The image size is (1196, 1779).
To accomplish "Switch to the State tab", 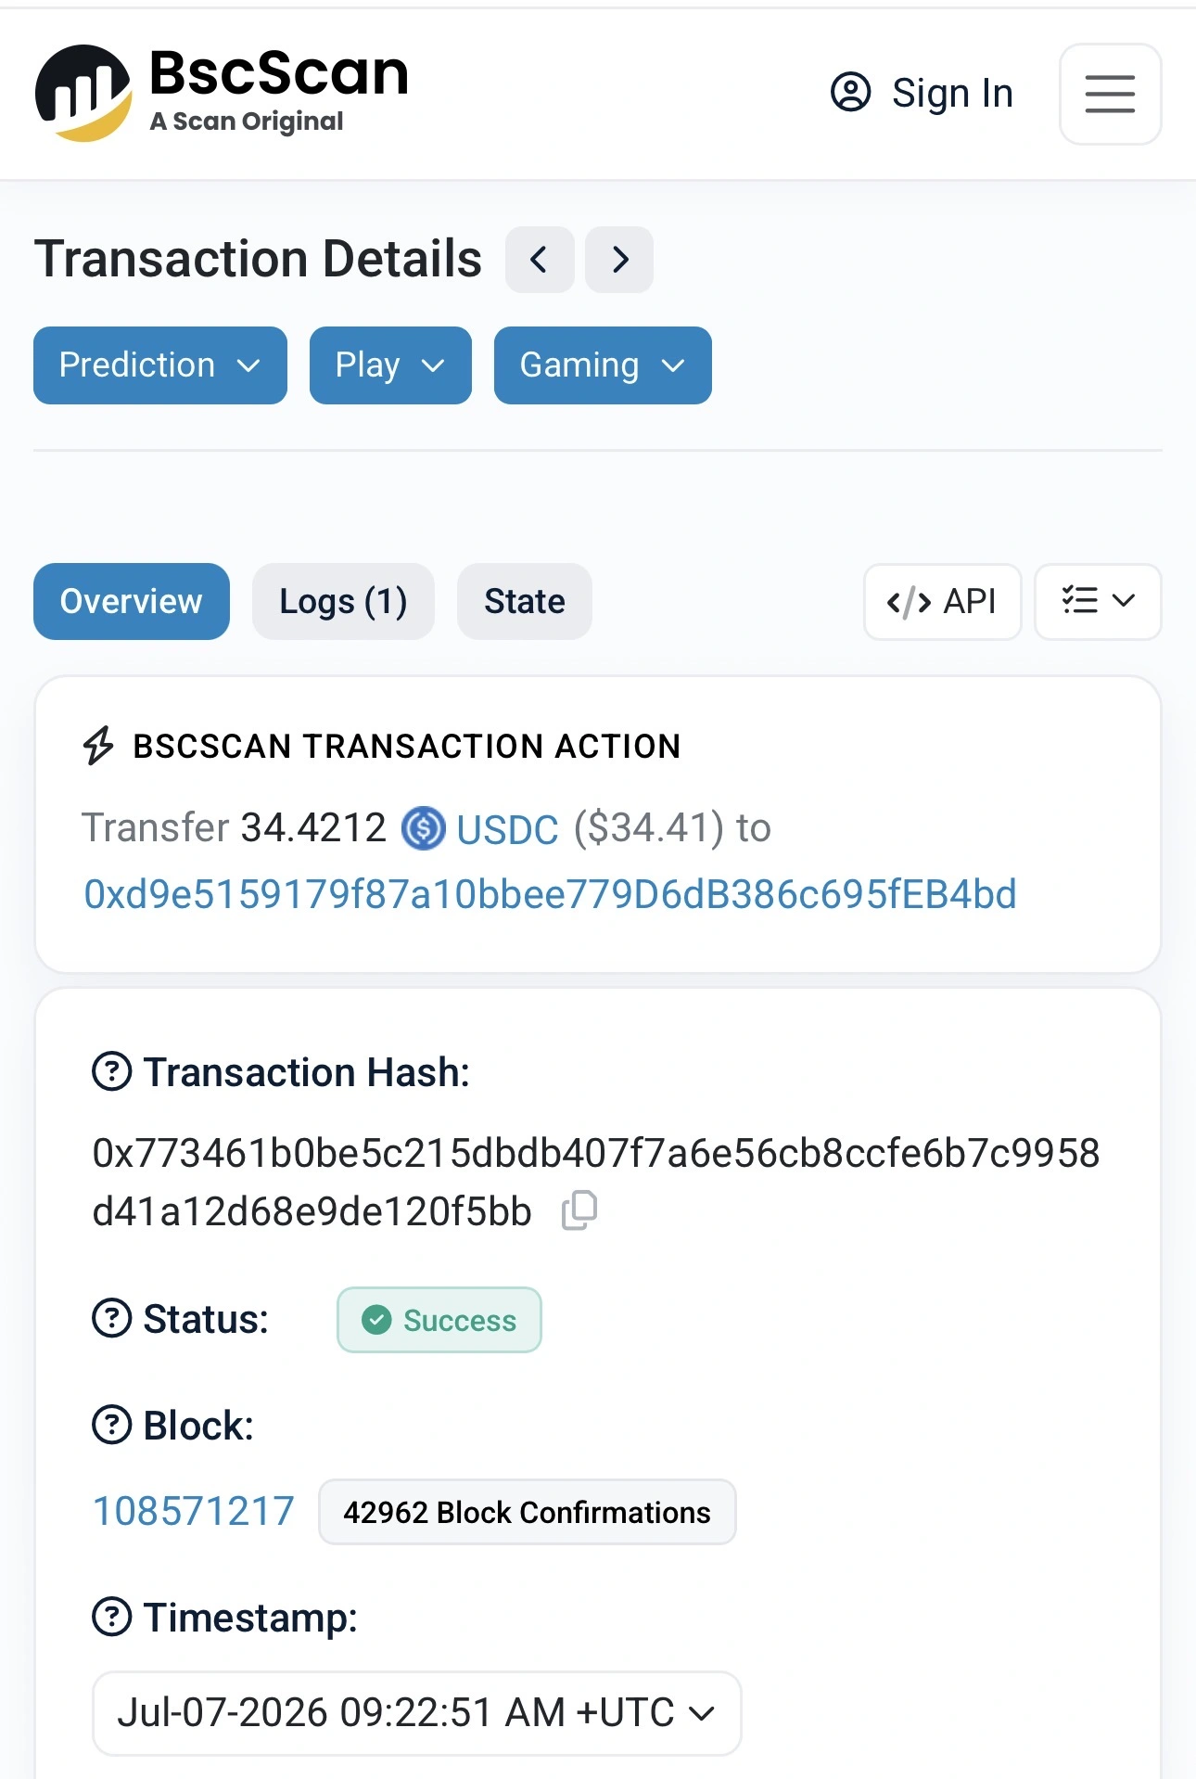I will (x=525, y=601).
